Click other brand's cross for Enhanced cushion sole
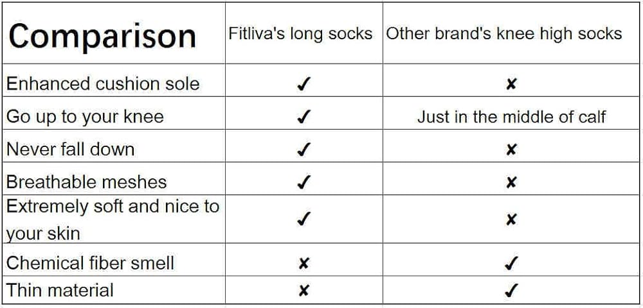This screenshot has height=308, width=643. click(511, 84)
